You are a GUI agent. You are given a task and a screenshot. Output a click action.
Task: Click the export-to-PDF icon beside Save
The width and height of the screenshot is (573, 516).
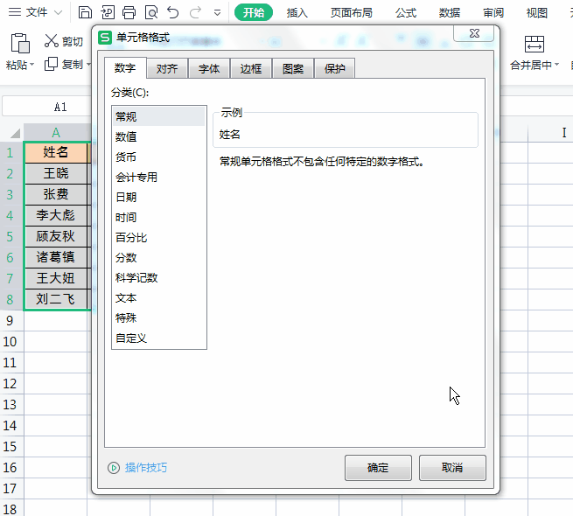[x=108, y=12]
